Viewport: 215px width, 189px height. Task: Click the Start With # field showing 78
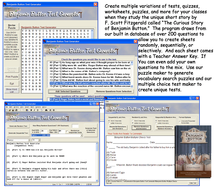pyautogui.click(x=44, y=131)
